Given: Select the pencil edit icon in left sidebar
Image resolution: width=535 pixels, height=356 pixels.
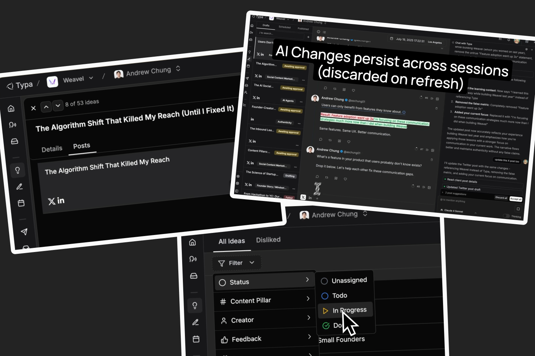Looking at the screenshot, I should (20, 187).
